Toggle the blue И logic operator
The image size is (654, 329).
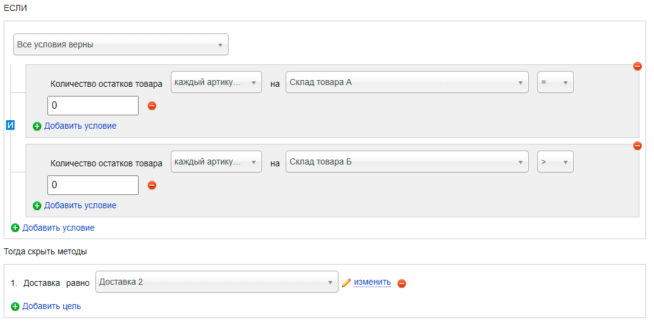coord(10,125)
